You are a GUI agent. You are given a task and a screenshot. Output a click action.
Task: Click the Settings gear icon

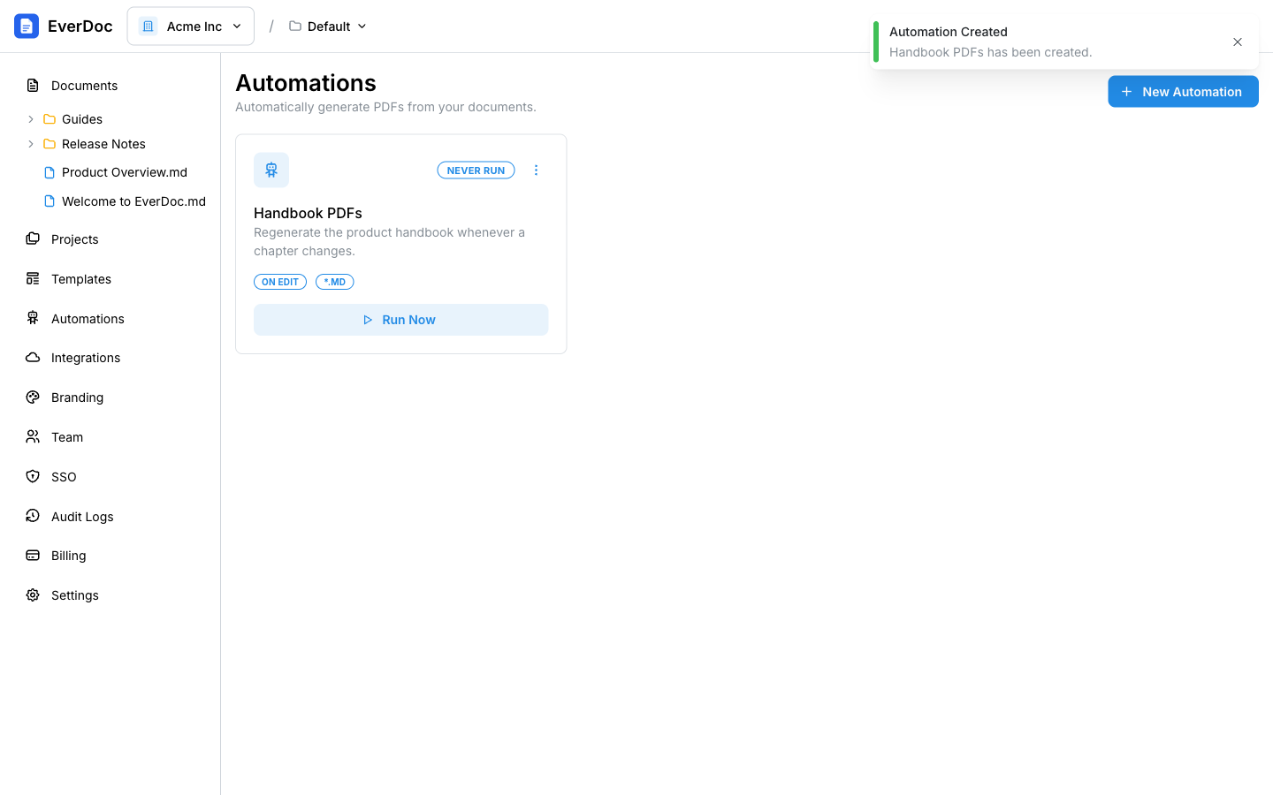click(33, 595)
